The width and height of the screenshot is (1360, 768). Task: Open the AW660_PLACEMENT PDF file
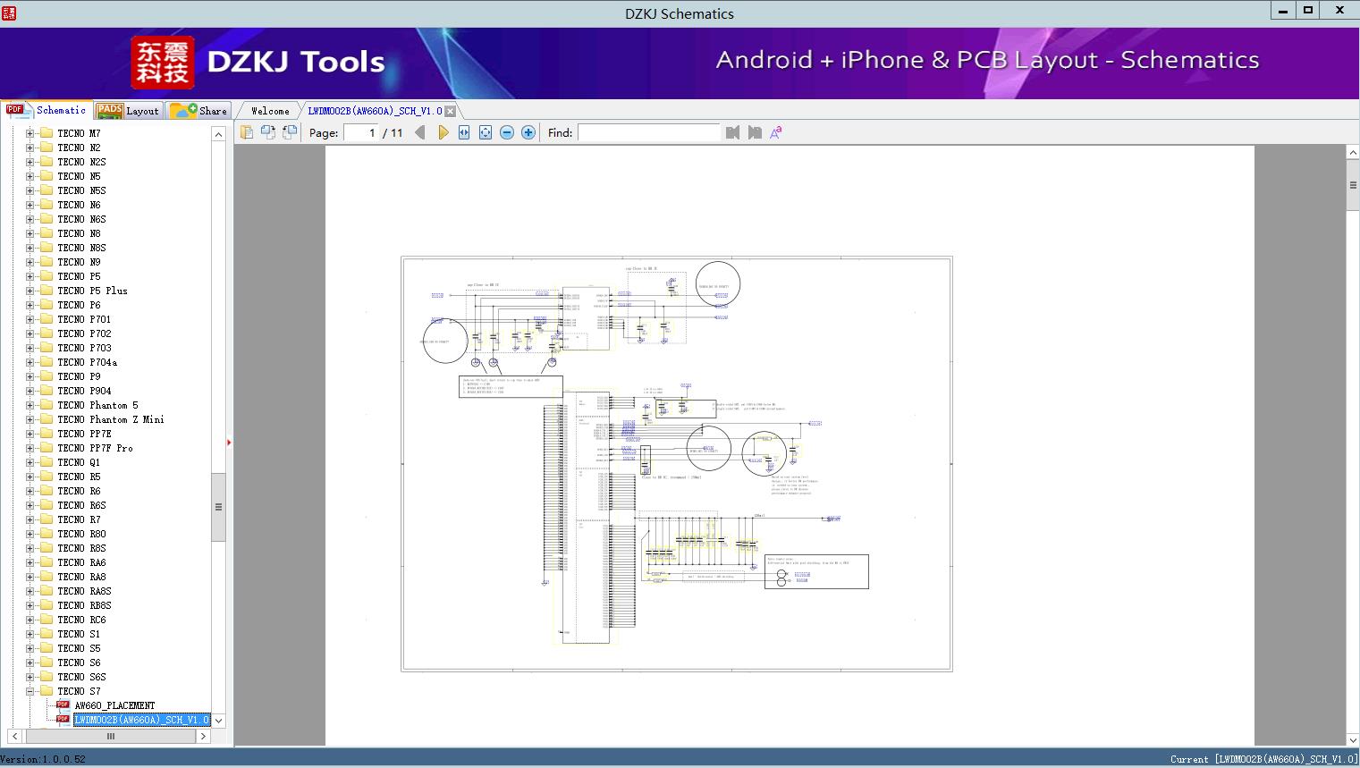click(114, 705)
